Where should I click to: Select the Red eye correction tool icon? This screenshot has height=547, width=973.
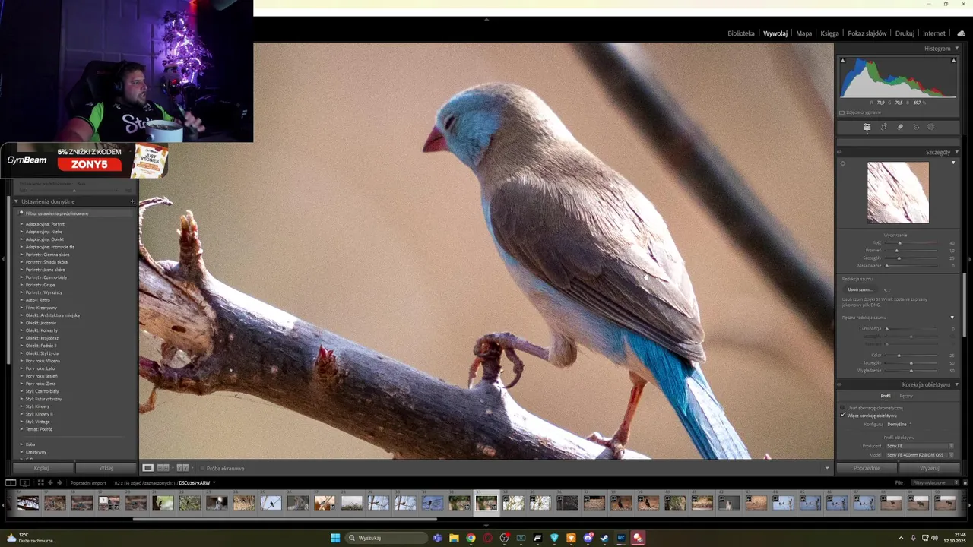tap(916, 127)
